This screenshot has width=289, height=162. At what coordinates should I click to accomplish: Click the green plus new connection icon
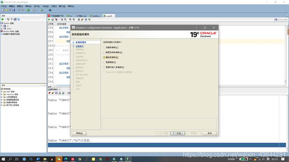tap(2, 19)
